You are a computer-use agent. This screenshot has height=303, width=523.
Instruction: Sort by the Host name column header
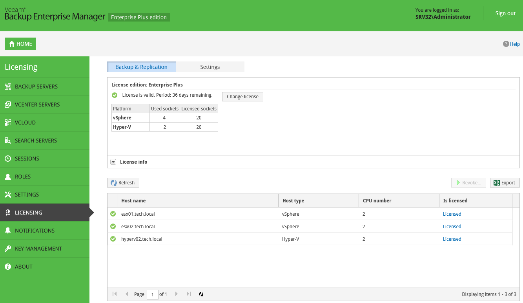198,200
